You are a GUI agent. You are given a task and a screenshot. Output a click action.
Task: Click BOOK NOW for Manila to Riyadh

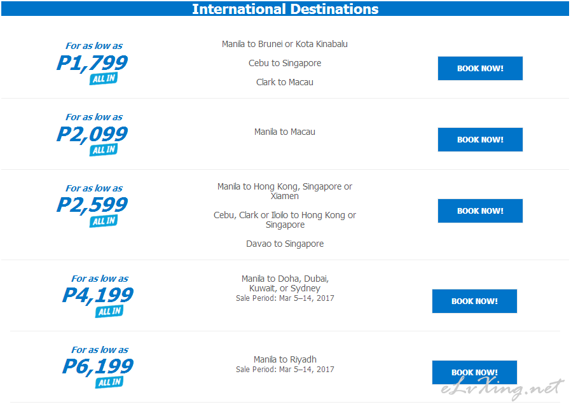[474, 372]
